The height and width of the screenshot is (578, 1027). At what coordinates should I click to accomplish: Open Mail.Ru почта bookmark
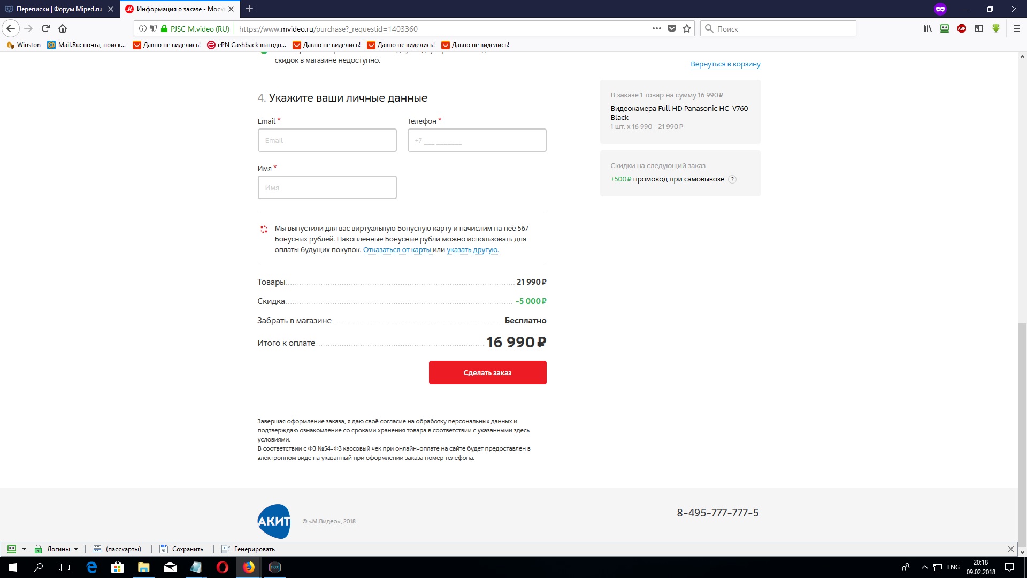[x=87, y=45]
